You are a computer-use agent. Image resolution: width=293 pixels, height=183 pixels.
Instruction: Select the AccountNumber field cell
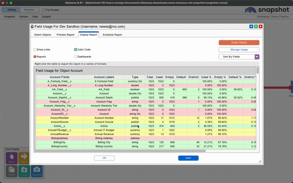60,118
